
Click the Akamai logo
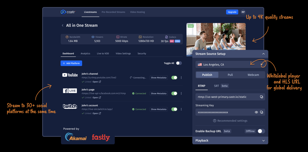tap(76, 137)
